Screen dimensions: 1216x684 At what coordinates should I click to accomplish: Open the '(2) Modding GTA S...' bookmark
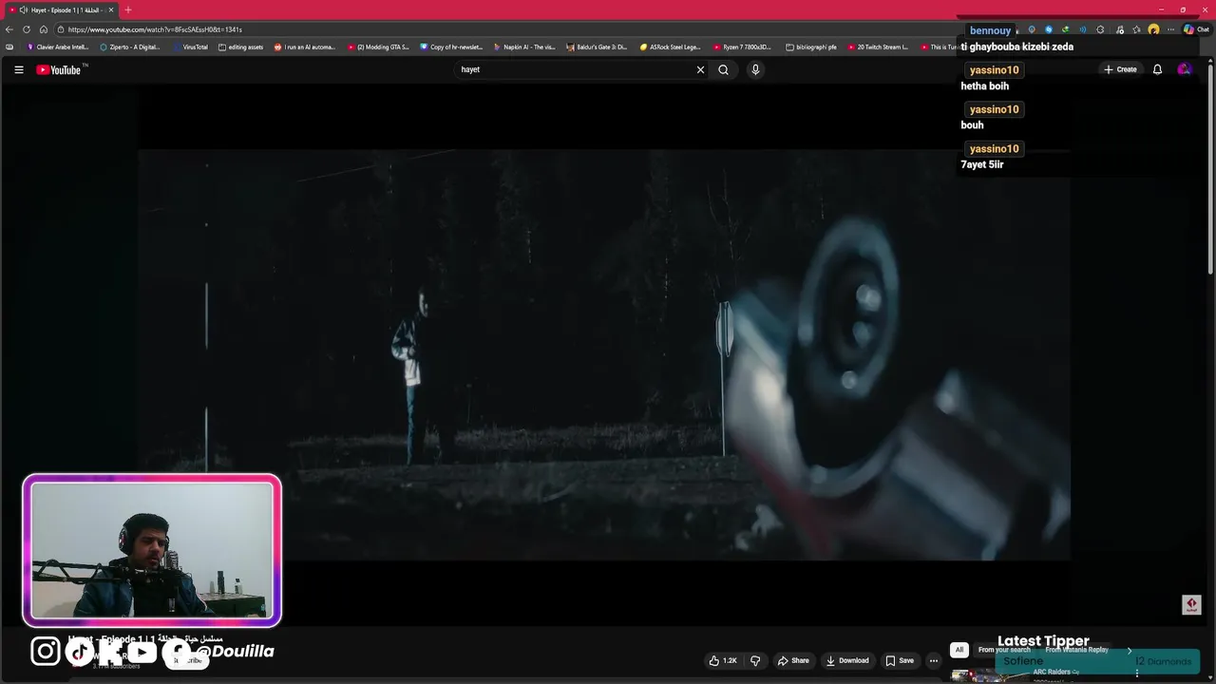tap(378, 47)
